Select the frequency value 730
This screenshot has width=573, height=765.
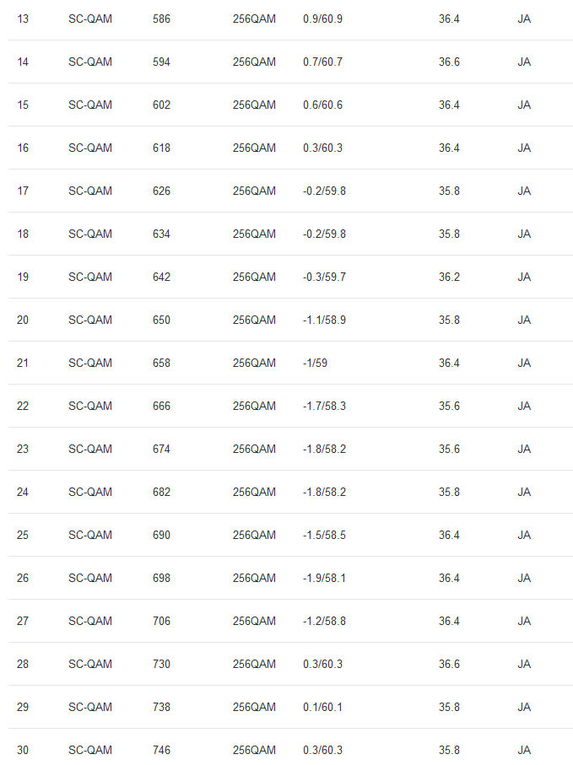pos(161,664)
